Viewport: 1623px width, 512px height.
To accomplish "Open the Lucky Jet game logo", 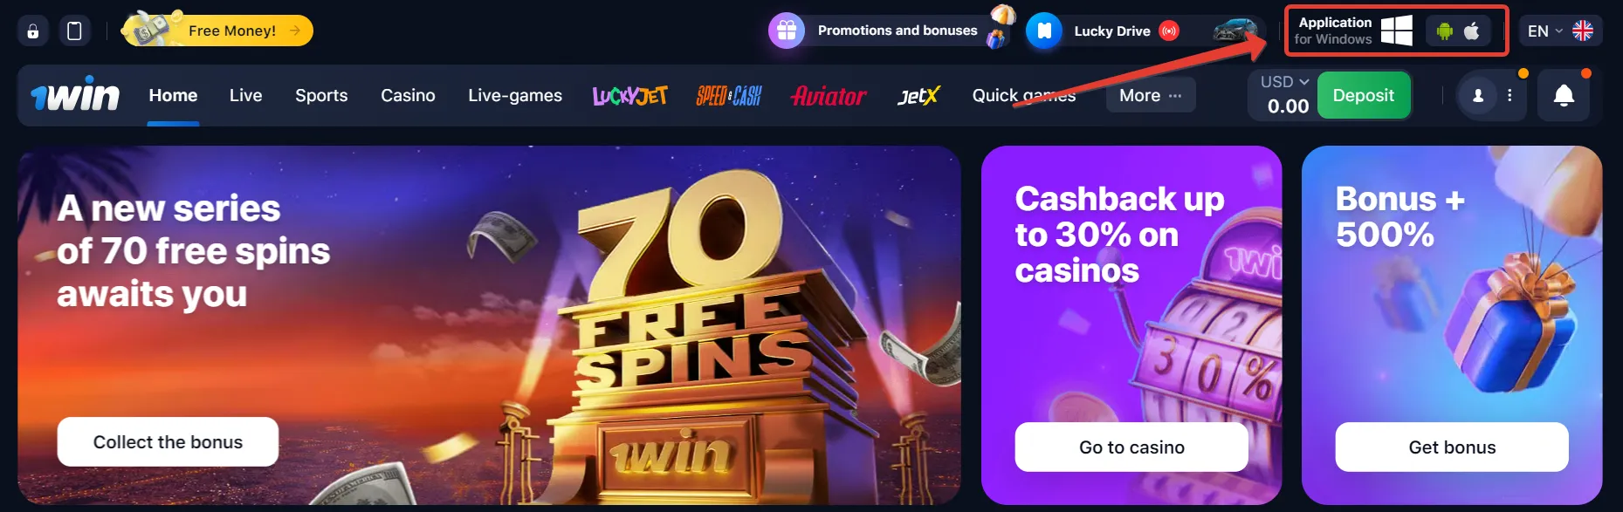I will click(630, 96).
